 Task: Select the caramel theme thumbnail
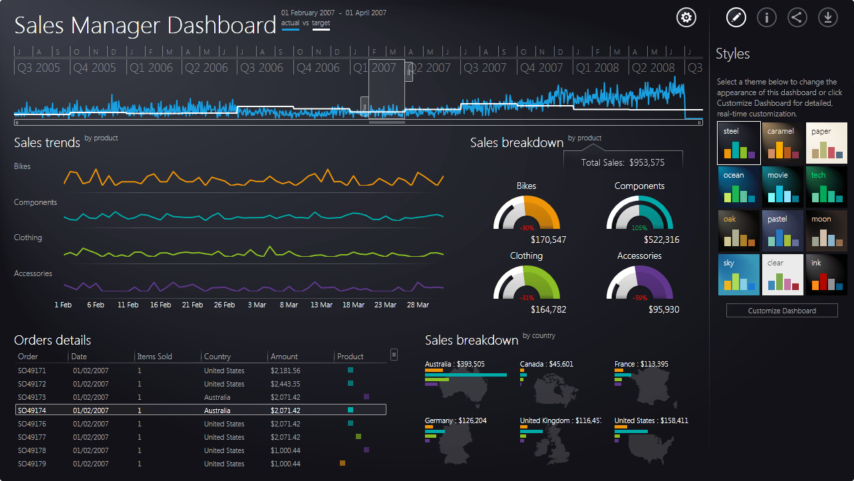(x=782, y=143)
